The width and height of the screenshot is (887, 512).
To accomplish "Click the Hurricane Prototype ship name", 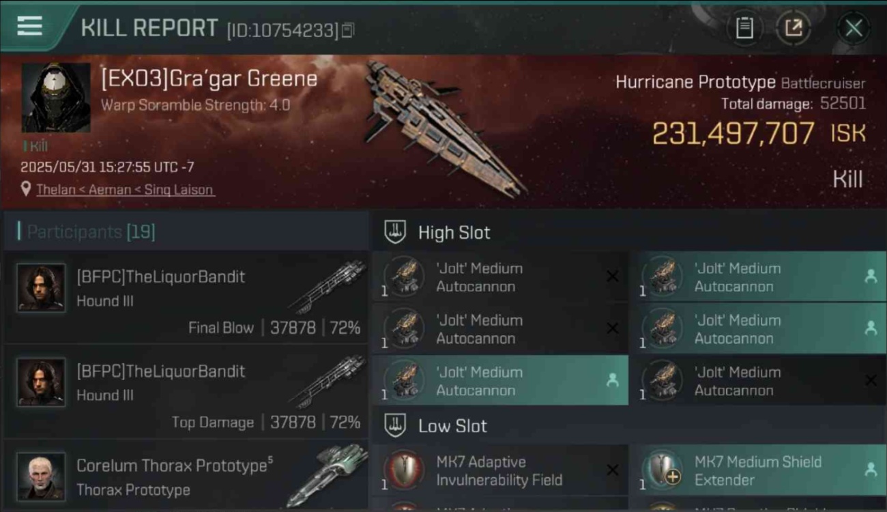I will pyautogui.click(x=695, y=83).
